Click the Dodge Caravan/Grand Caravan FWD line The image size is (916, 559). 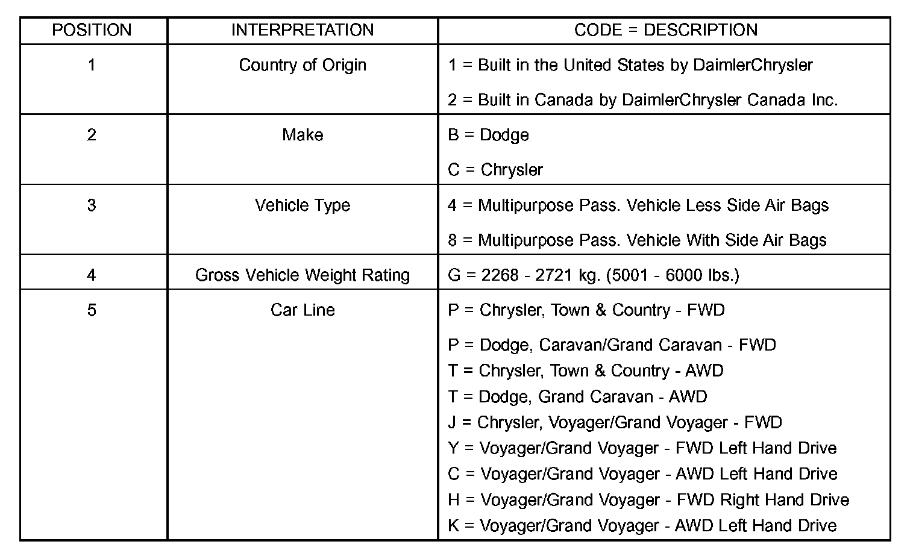612,345
